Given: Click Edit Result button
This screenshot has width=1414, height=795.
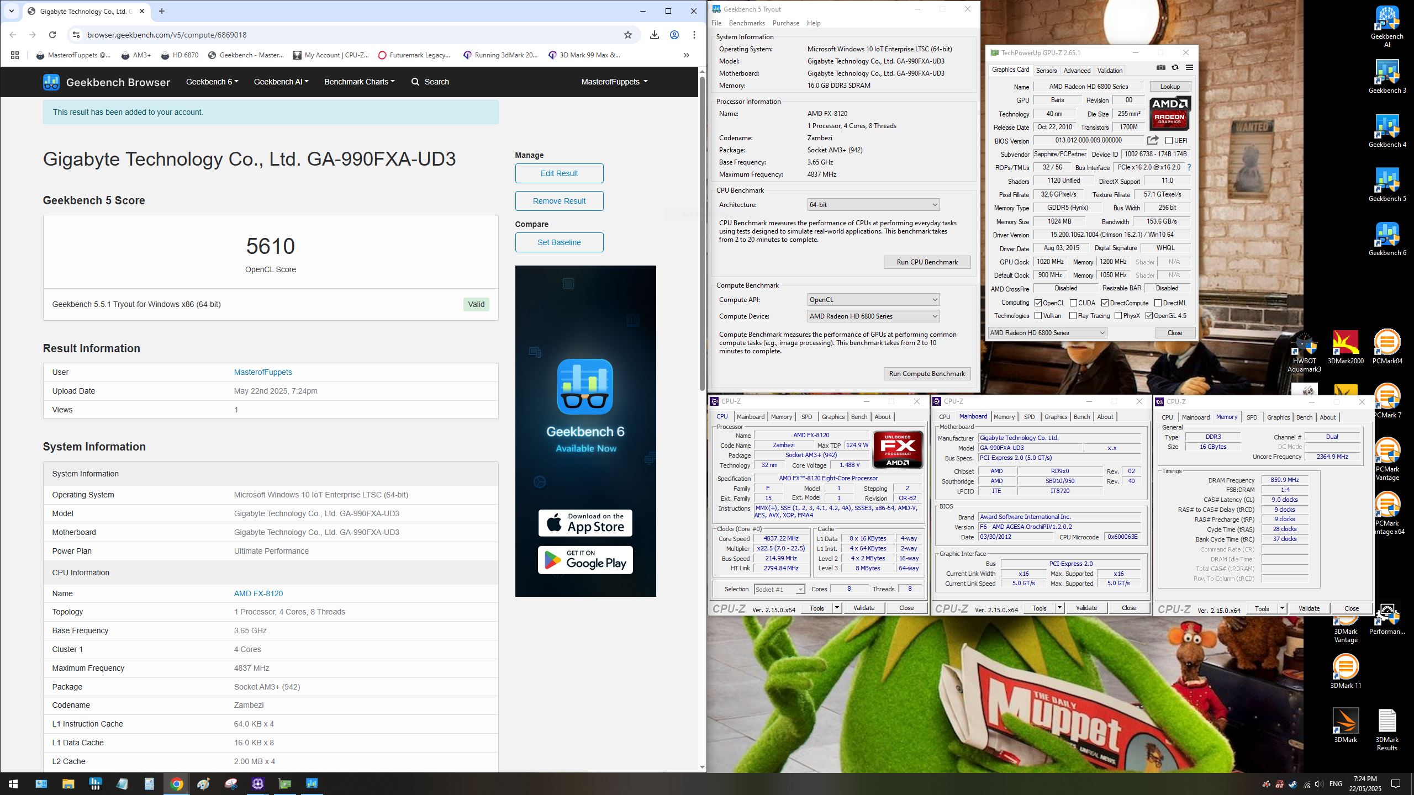Looking at the screenshot, I should (559, 173).
